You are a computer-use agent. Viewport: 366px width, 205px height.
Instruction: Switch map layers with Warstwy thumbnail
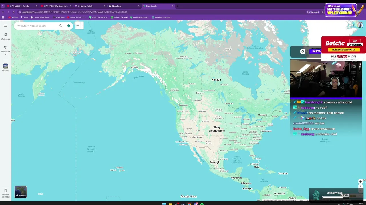point(21,192)
